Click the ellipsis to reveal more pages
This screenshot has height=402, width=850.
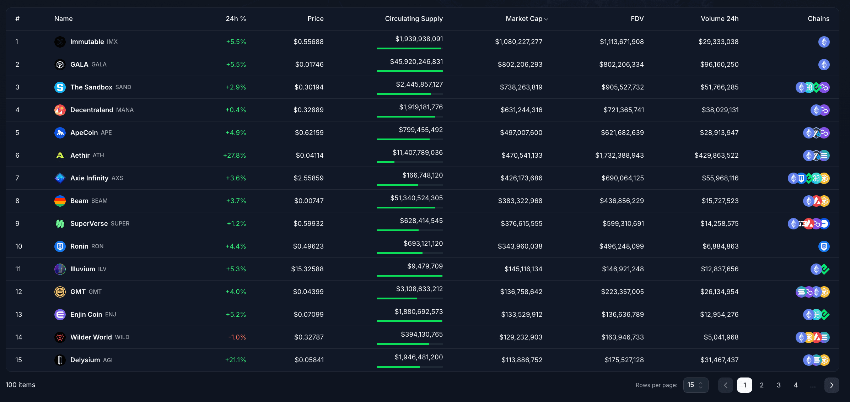[x=813, y=385]
